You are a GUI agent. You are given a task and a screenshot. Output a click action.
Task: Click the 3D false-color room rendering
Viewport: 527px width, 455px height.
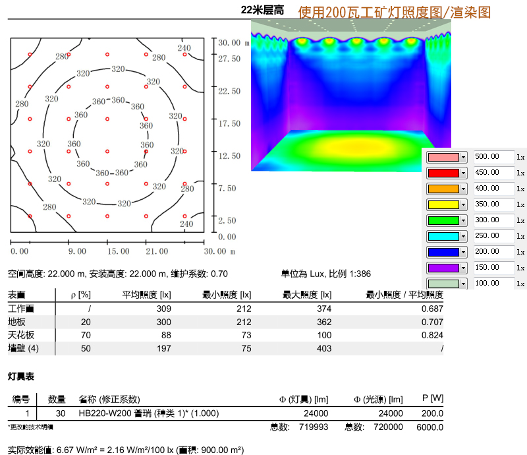click(x=351, y=96)
